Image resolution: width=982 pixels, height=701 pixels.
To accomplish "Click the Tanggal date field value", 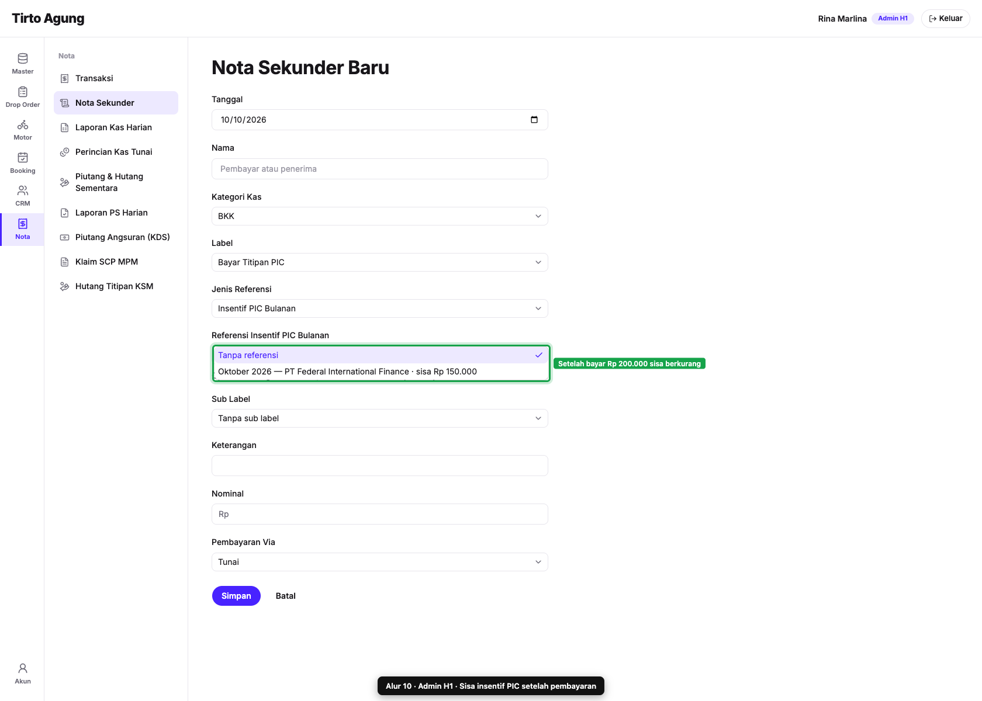I will [x=243, y=120].
